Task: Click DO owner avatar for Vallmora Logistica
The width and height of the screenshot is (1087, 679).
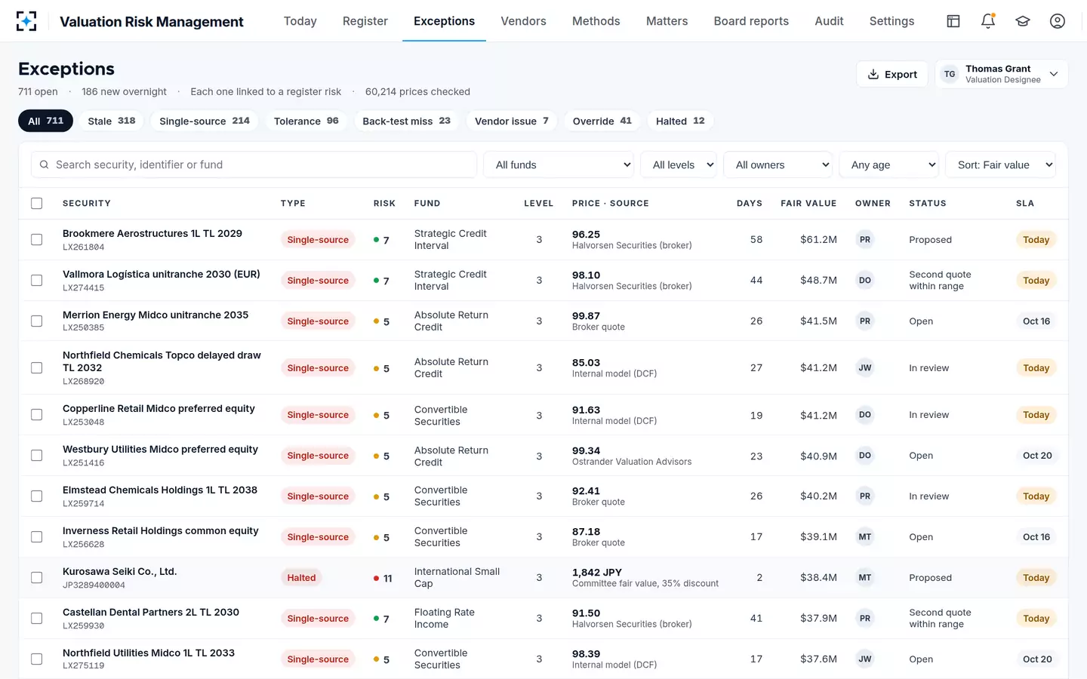Action: tap(865, 281)
